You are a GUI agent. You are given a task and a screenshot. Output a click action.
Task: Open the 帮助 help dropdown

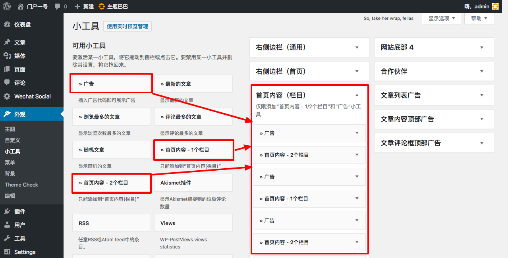pyautogui.click(x=479, y=19)
